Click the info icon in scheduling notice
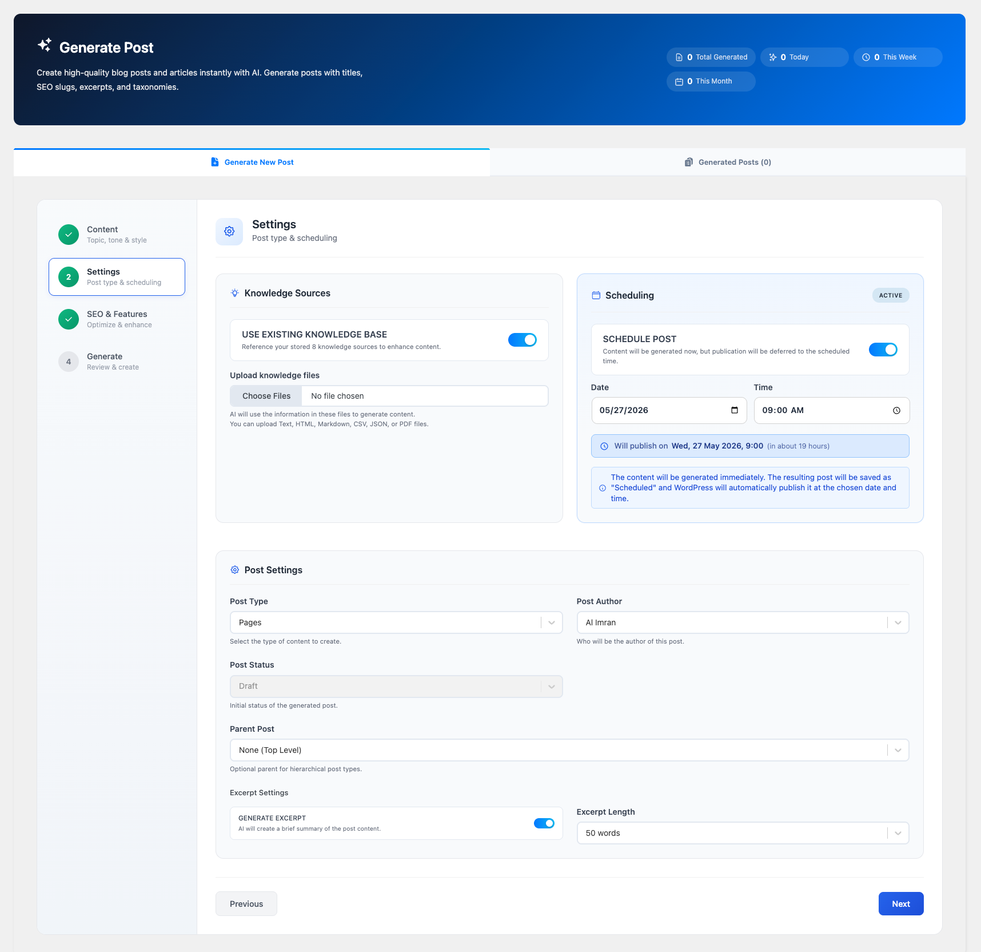Viewport: 981px width, 952px height. pyautogui.click(x=603, y=488)
